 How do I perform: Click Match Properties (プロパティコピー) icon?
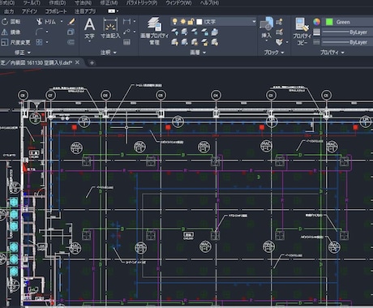coord(302,31)
